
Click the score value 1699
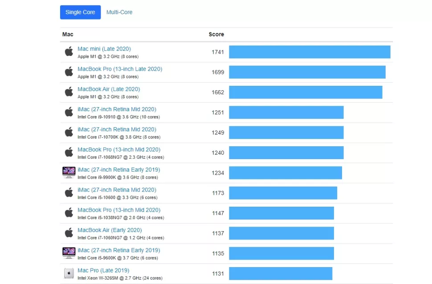click(x=218, y=72)
